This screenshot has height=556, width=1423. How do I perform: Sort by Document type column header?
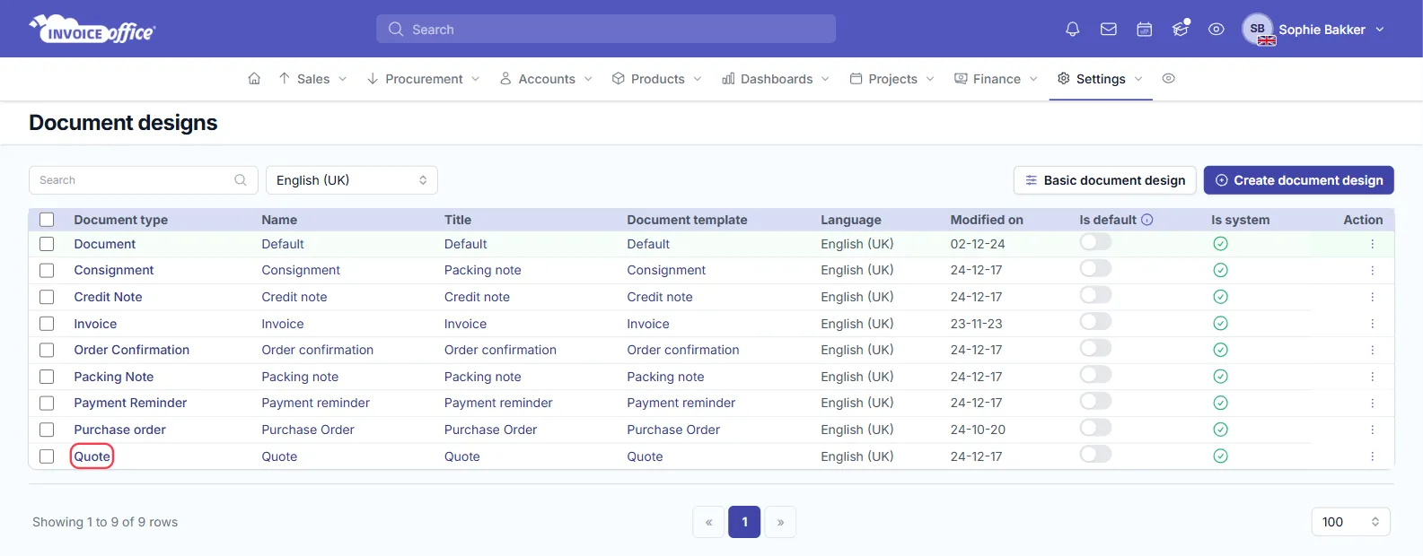click(121, 220)
